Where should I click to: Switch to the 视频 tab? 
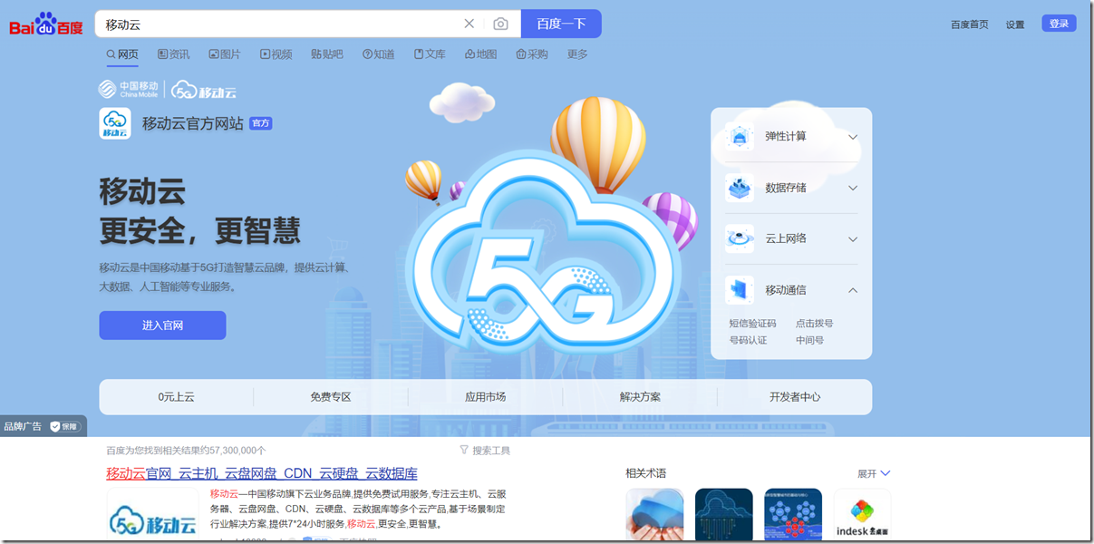pyautogui.click(x=276, y=54)
